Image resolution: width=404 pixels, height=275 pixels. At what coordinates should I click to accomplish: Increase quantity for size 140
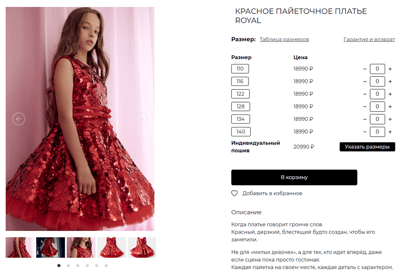tap(390, 132)
